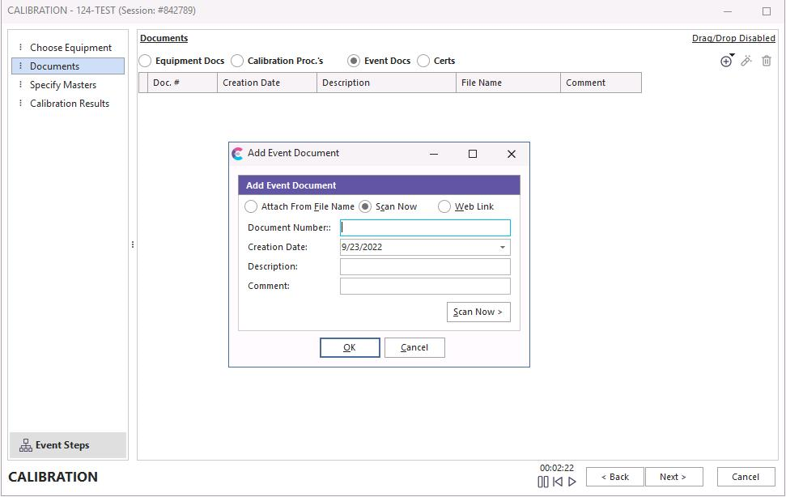Click the timer play icon
Screen dimensions: 786x497
point(572,482)
